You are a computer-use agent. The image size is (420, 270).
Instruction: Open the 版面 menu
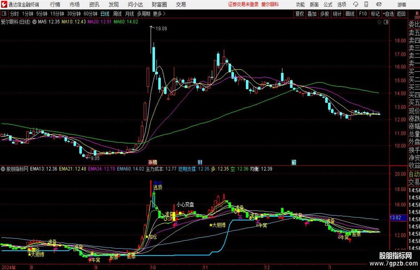(314, 4)
